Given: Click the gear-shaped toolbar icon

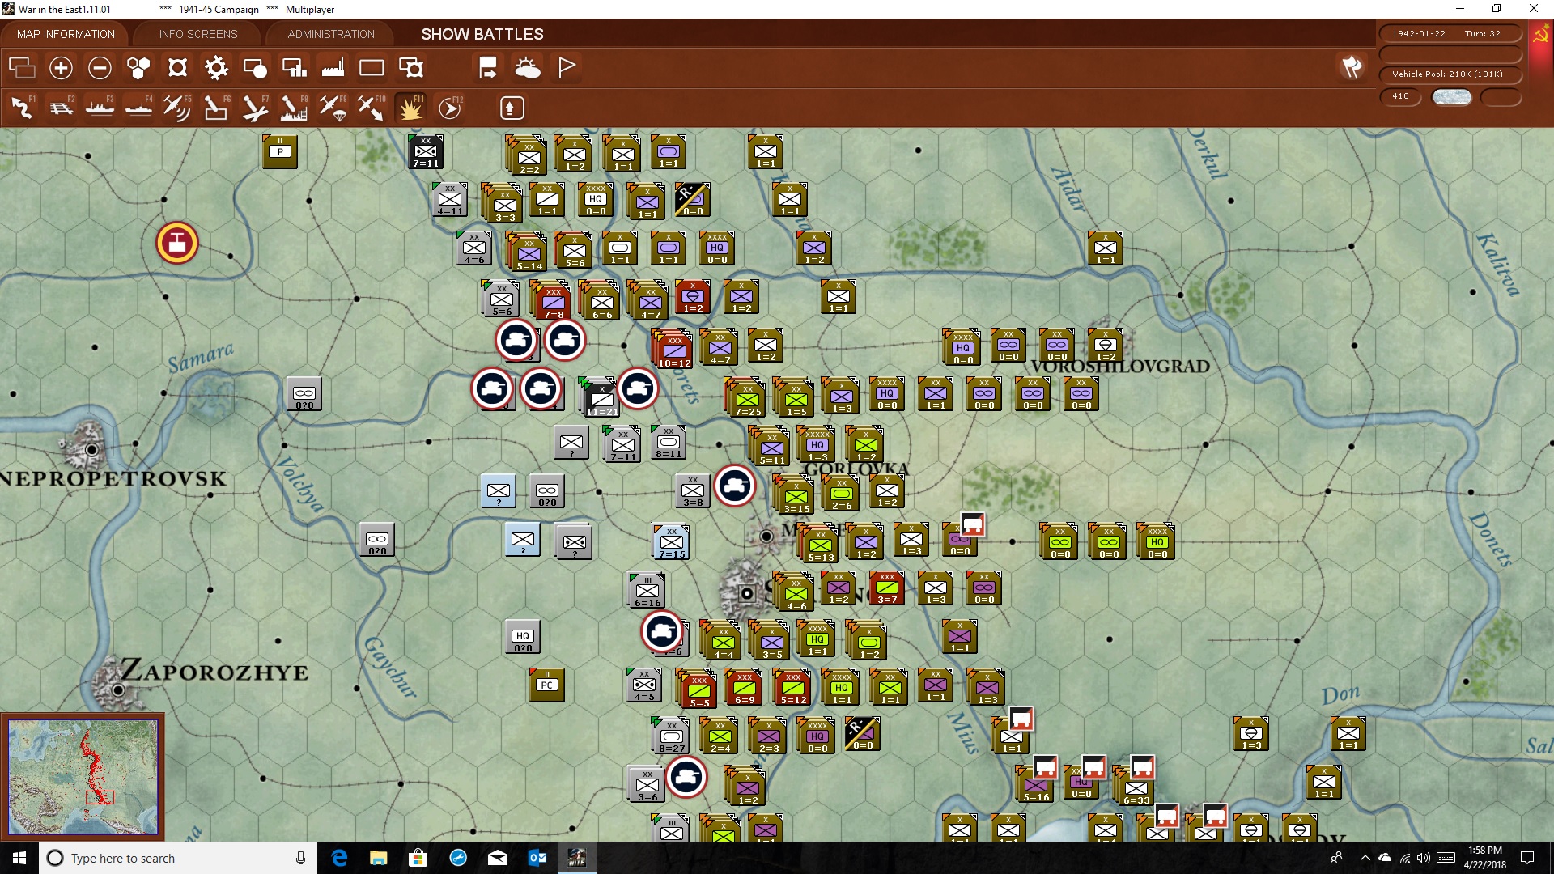Looking at the screenshot, I should 216,68.
